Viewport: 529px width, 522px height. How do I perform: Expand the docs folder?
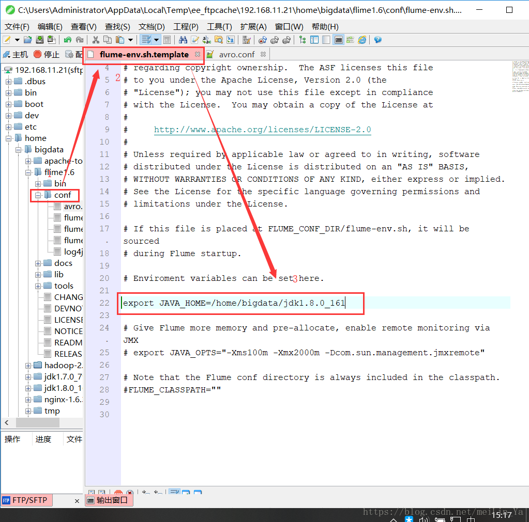[x=38, y=263]
